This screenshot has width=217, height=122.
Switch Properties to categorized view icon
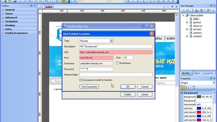[x=182, y=87]
